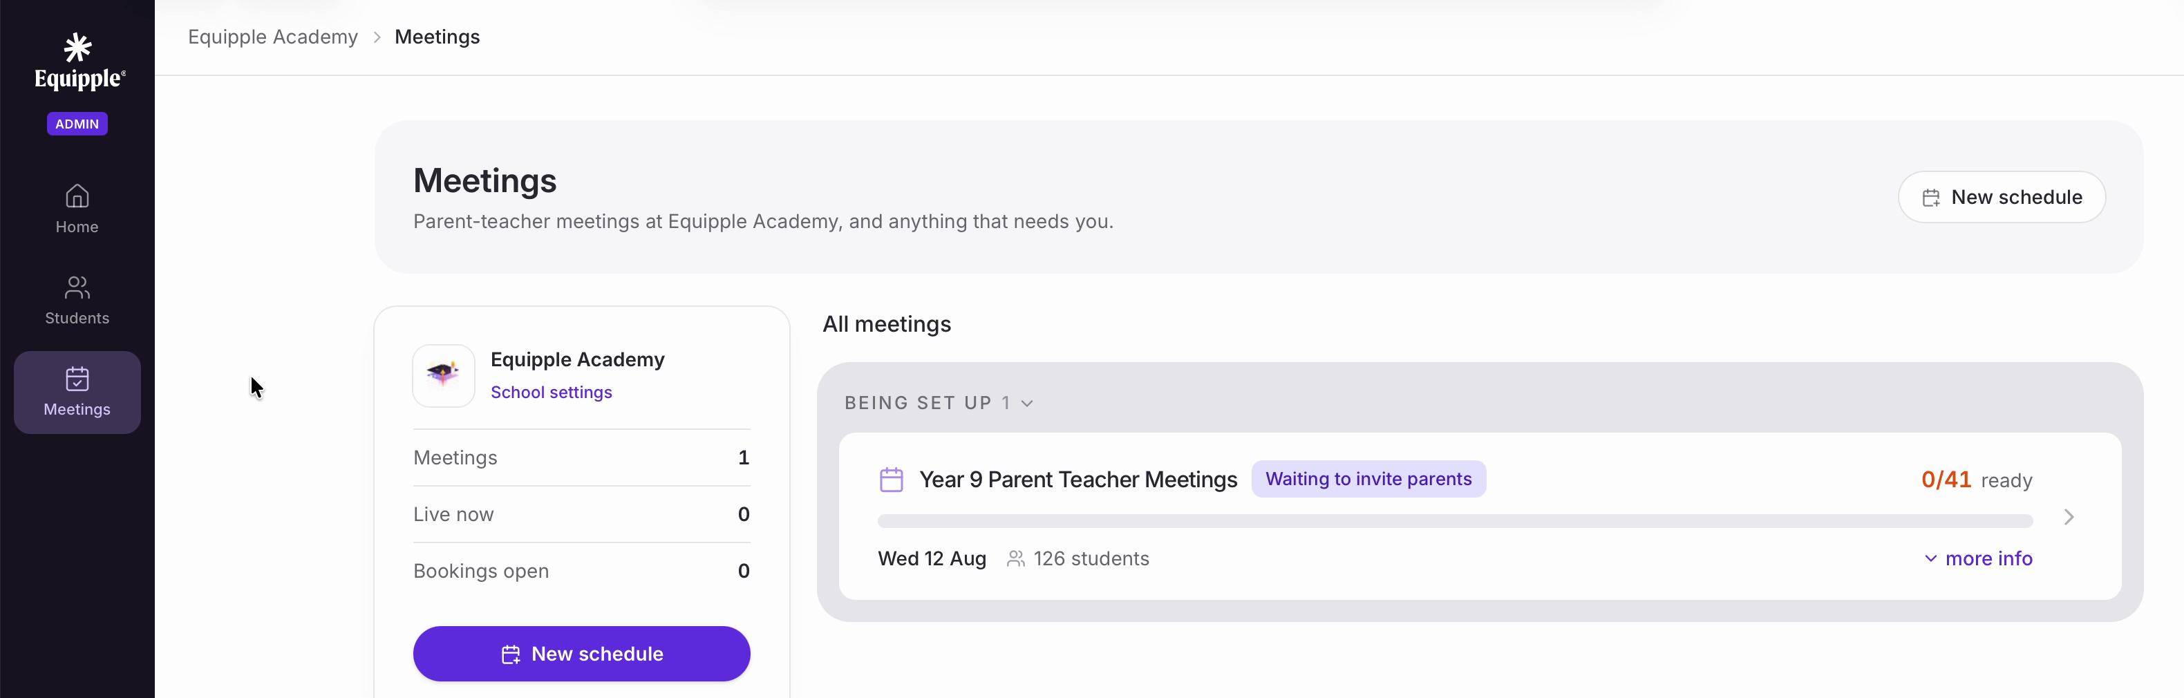Viewport: 2184px width, 698px height.
Task: Select the Meetings breadcrumb item
Action: point(437,37)
